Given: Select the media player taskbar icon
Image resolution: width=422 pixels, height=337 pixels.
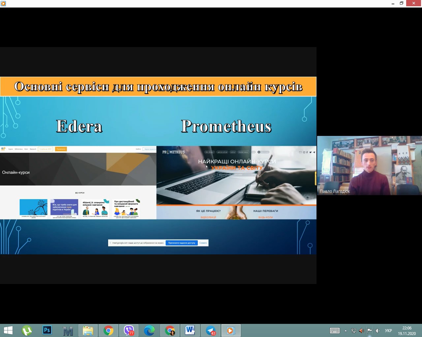Looking at the screenshot, I should click(x=231, y=330).
